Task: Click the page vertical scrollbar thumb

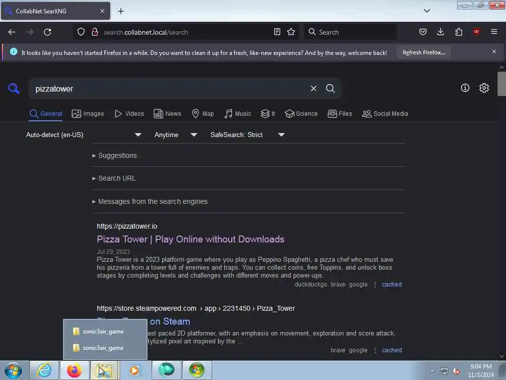Action: pyautogui.click(x=502, y=84)
